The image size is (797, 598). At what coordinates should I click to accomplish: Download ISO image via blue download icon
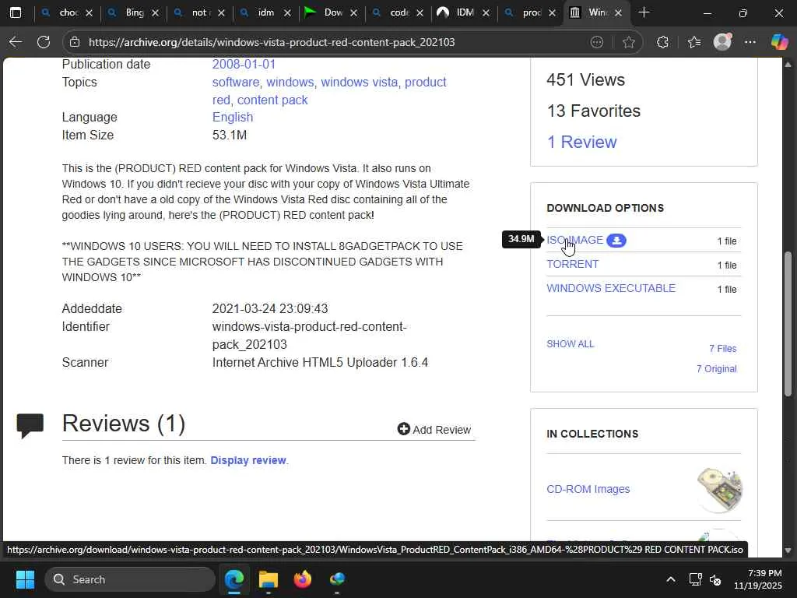616,241
